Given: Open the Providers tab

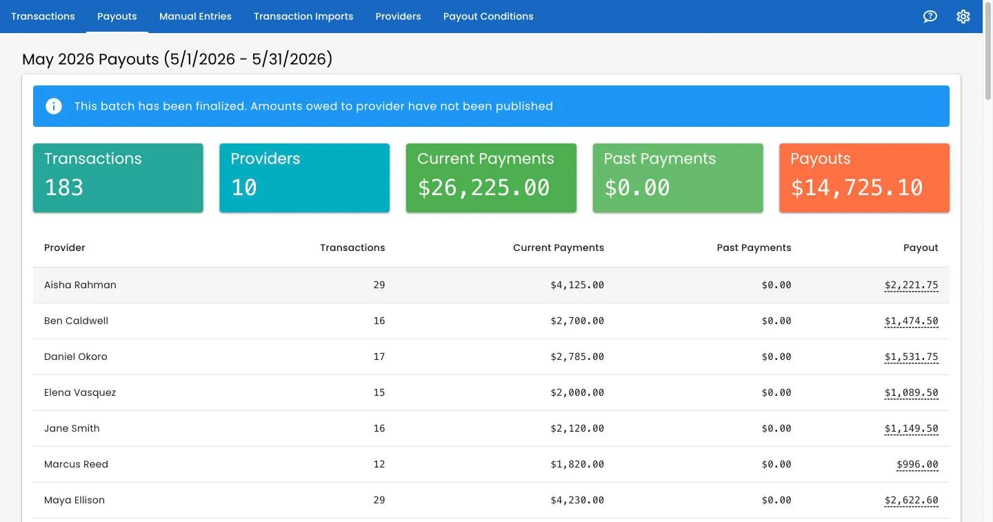Looking at the screenshot, I should (398, 16).
